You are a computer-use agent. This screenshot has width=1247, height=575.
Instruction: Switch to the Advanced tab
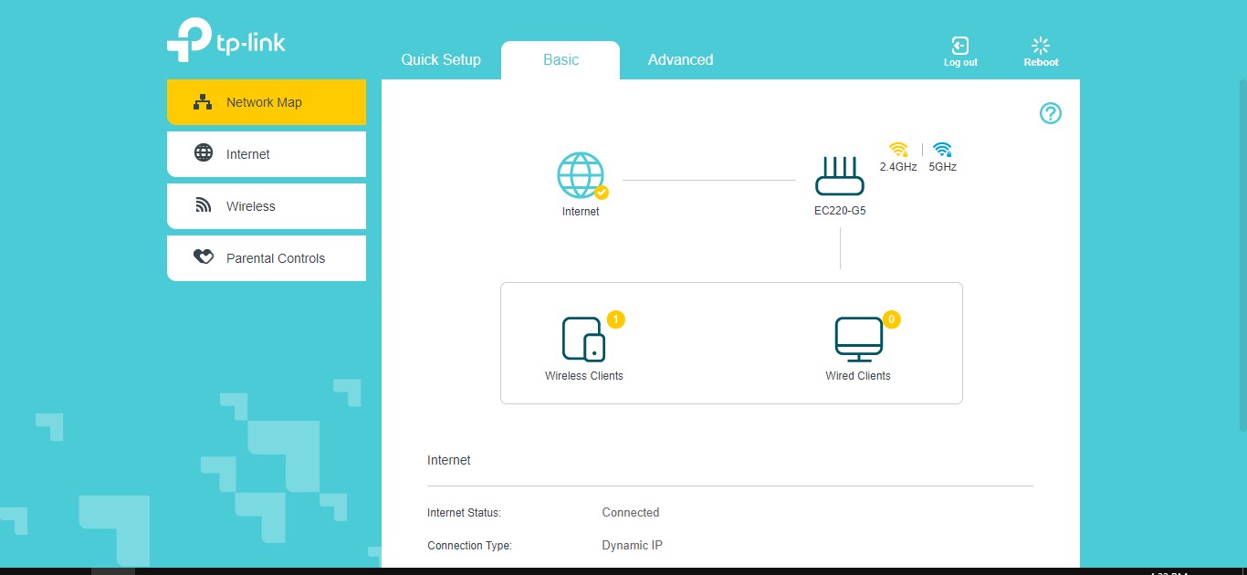pos(680,60)
